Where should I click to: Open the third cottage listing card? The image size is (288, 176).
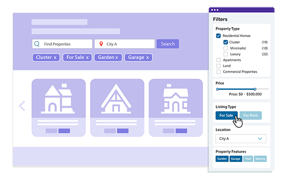coord(176,108)
